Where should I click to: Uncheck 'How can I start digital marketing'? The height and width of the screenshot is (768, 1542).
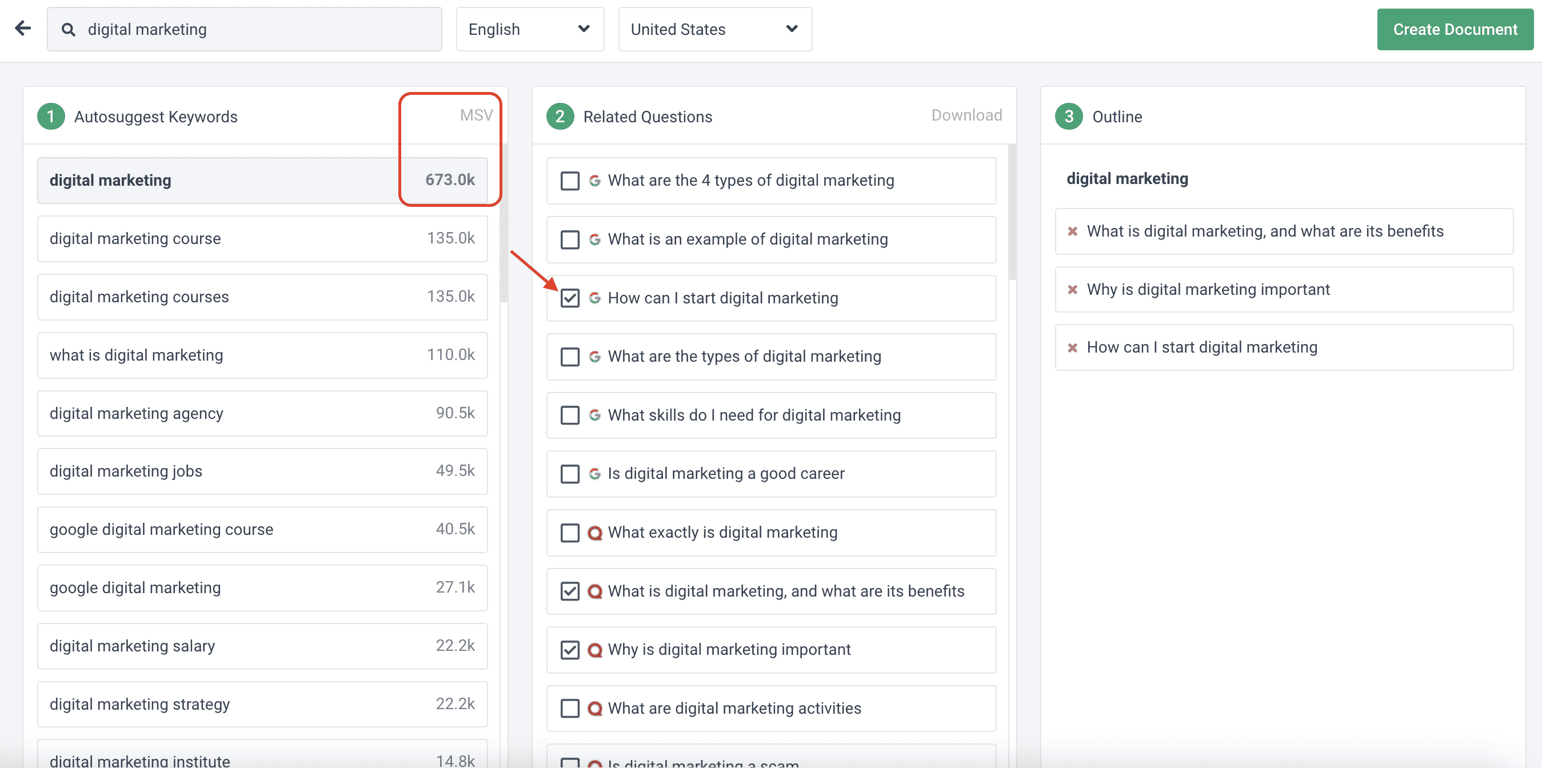point(570,298)
